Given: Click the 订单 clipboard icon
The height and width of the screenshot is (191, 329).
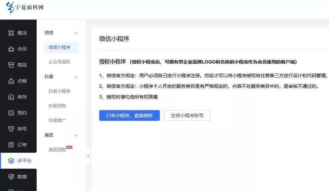Looking at the screenshot, I should tap(11, 145).
